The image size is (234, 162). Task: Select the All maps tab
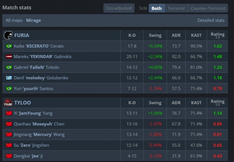(14, 20)
